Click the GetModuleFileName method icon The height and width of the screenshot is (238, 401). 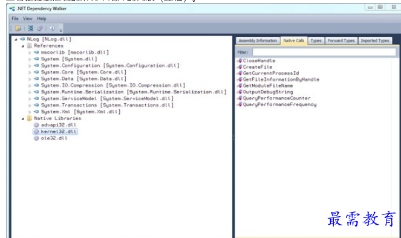point(240,86)
